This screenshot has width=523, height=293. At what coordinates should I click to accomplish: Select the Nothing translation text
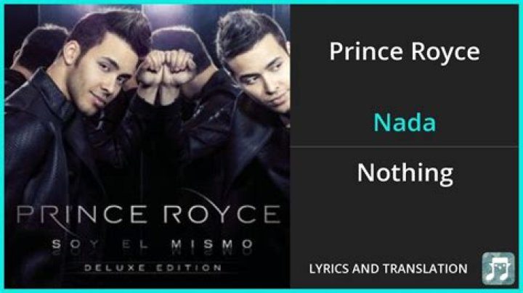405,173
